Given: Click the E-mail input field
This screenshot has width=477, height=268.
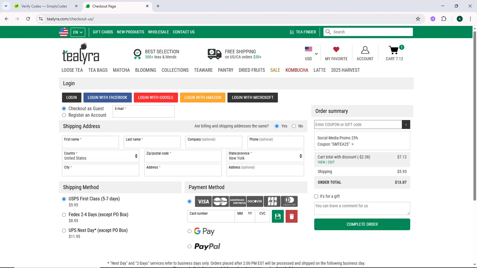Looking at the screenshot, I should pos(143,111).
